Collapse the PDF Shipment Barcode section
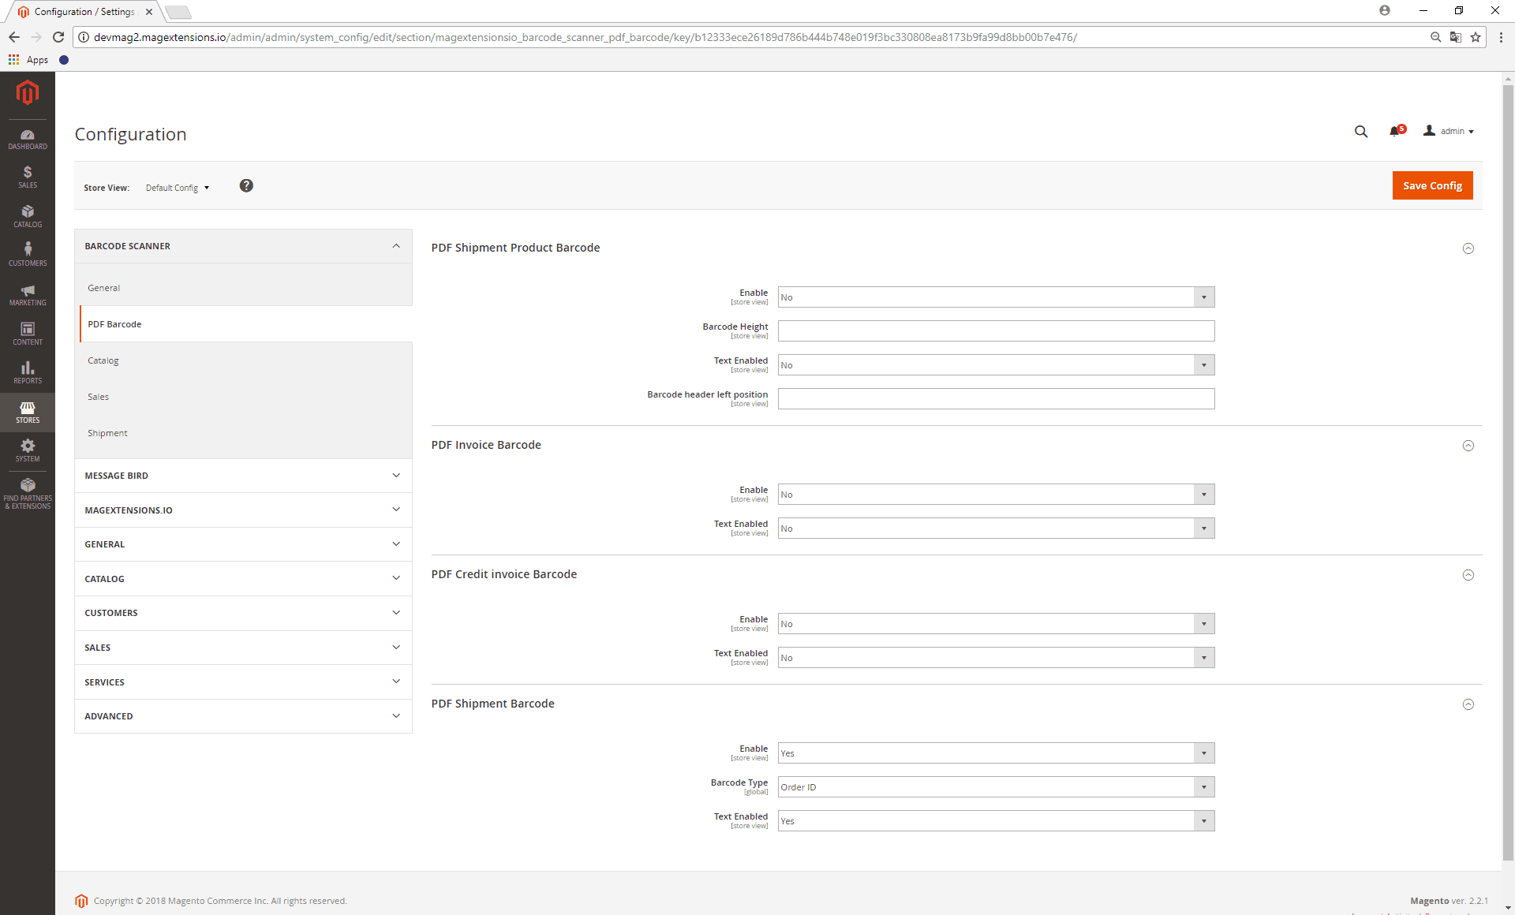The width and height of the screenshot is (1515, 915). tap(1468, 704)
